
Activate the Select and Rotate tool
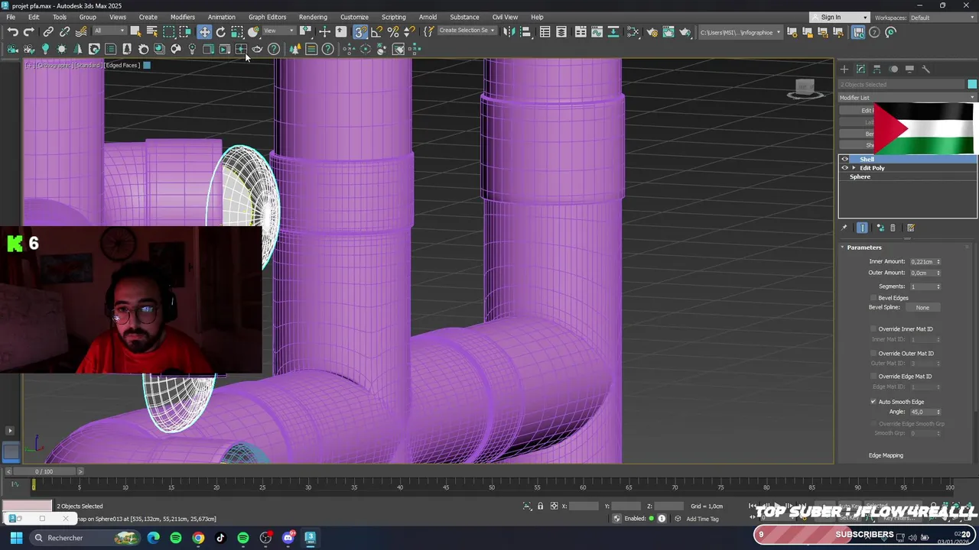pyautogui.click(x=220, y=32)
